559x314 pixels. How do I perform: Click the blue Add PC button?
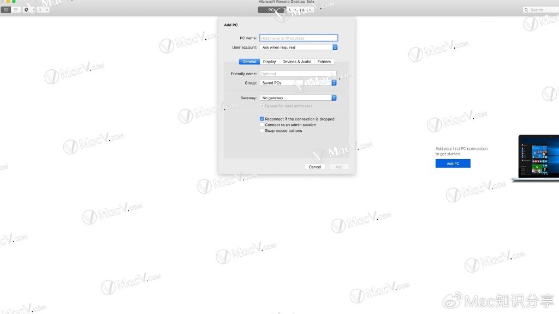(x=453, y=164)
